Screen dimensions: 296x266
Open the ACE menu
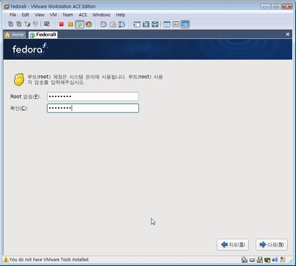click(82, 15)
